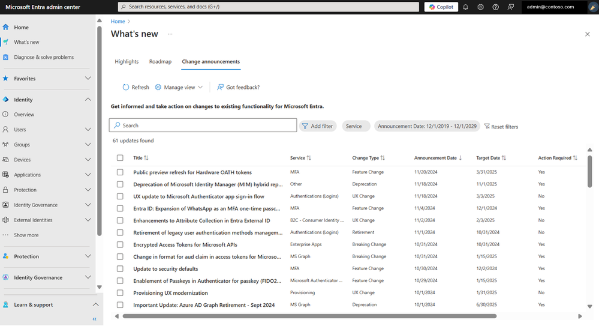
Task: Expand the Groups chevron
Action: point(88,145)
